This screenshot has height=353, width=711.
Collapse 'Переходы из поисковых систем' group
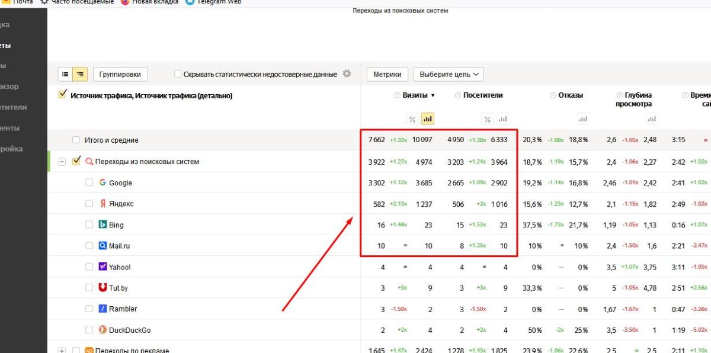[62, 162]
